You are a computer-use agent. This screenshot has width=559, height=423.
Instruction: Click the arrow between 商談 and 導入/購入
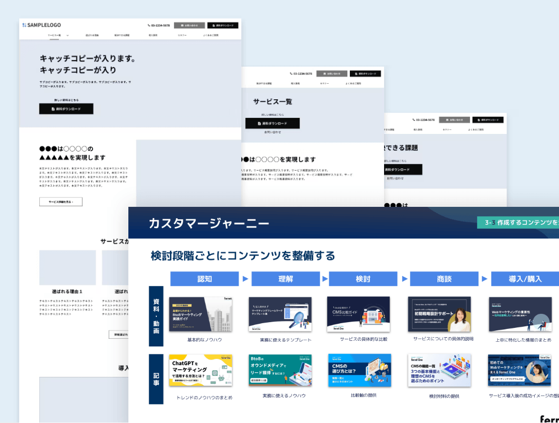484,279
